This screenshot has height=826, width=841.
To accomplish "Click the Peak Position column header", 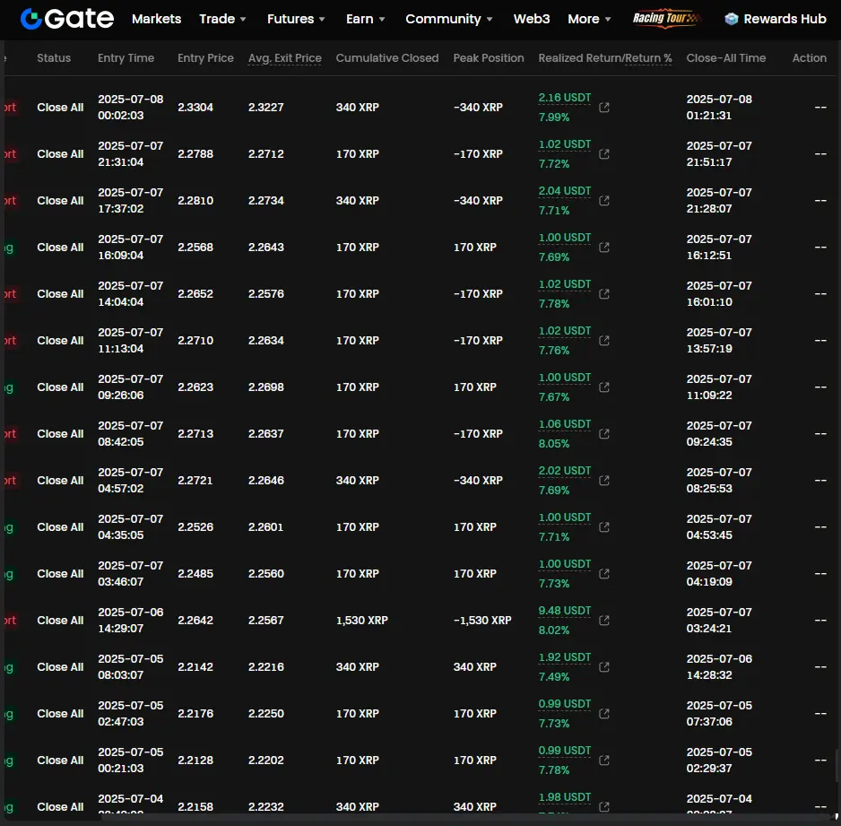I will click(x=489, y=58).
